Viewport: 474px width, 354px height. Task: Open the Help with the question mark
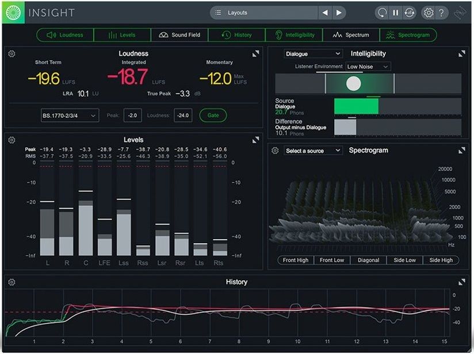pyautogui.click(x=441, y=12)
